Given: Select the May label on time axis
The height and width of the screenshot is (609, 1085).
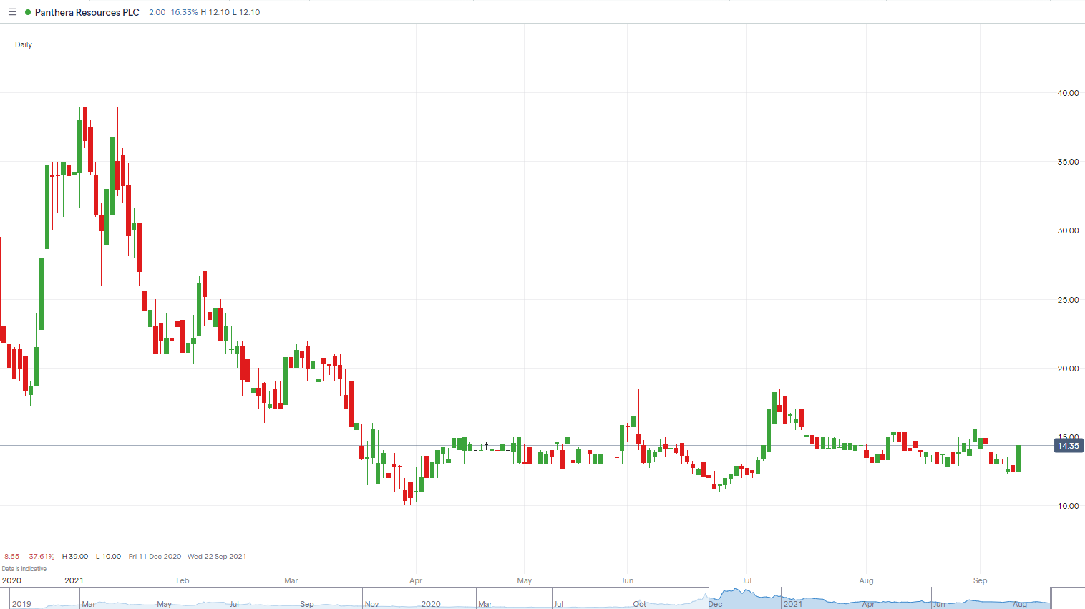Looking at the screenshot, I should point(525,580).
